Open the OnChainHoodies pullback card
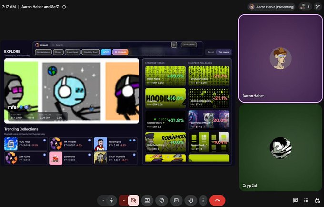The width and height of the screenshot is (324, 207). pyautogui.click(x=209, y=76)
